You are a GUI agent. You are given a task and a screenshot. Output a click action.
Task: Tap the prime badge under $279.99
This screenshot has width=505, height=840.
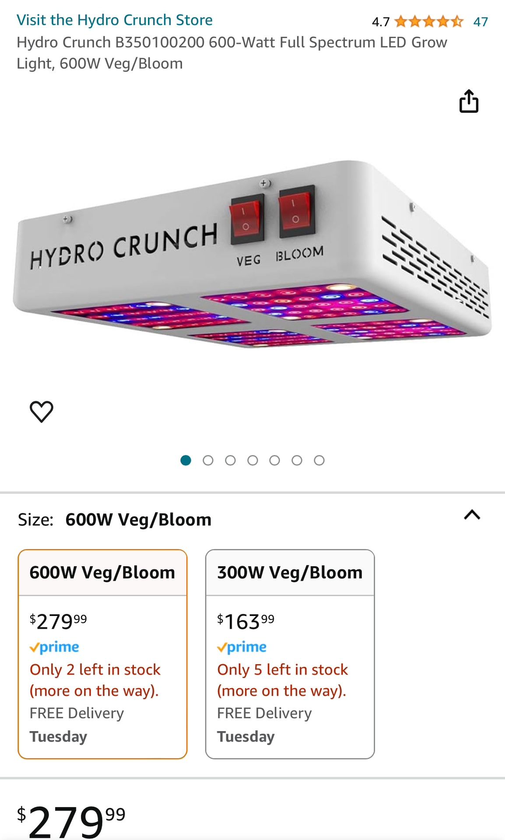click(54, 647)
